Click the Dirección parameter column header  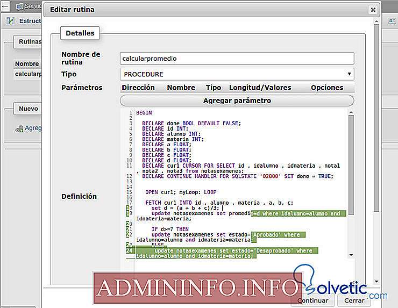(x=138, y=88)
